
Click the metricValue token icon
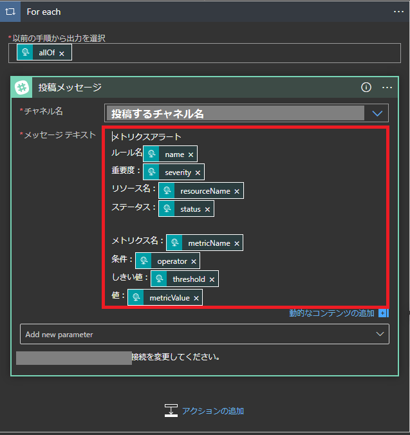(136, 297)
